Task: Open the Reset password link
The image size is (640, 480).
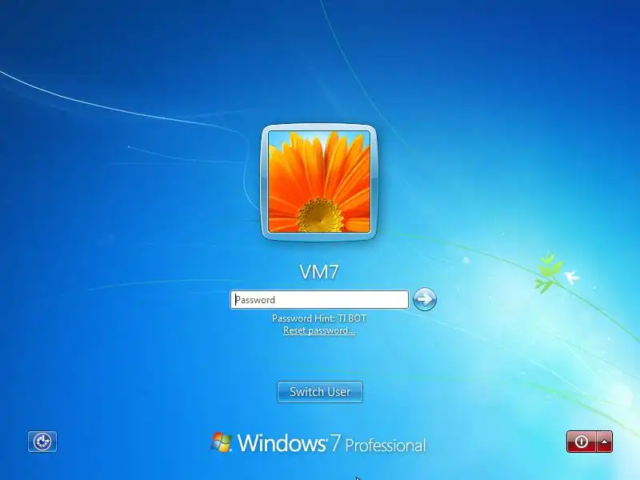Action: click(319, 330)
